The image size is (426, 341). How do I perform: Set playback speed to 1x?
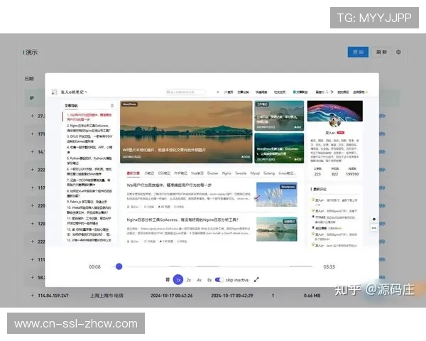point(178,280)
